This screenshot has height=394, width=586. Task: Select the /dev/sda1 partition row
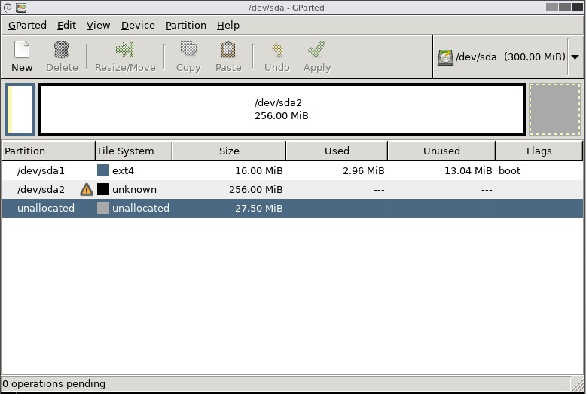tap(292, 170)
